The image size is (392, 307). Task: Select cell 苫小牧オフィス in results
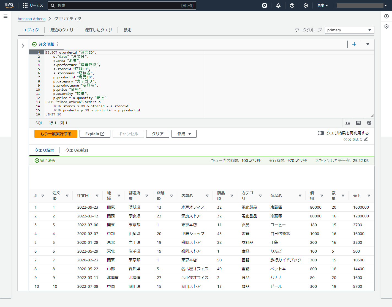195,278
